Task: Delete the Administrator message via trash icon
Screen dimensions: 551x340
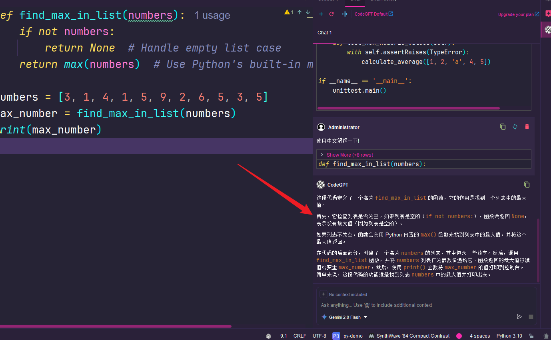Action: click(527, 127)
